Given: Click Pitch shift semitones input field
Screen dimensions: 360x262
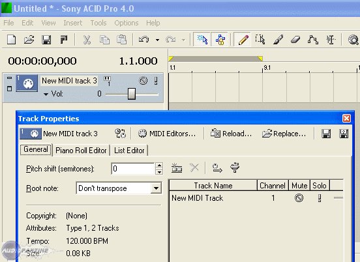Looking at the screenshot, I should click(x=132, y=169).
